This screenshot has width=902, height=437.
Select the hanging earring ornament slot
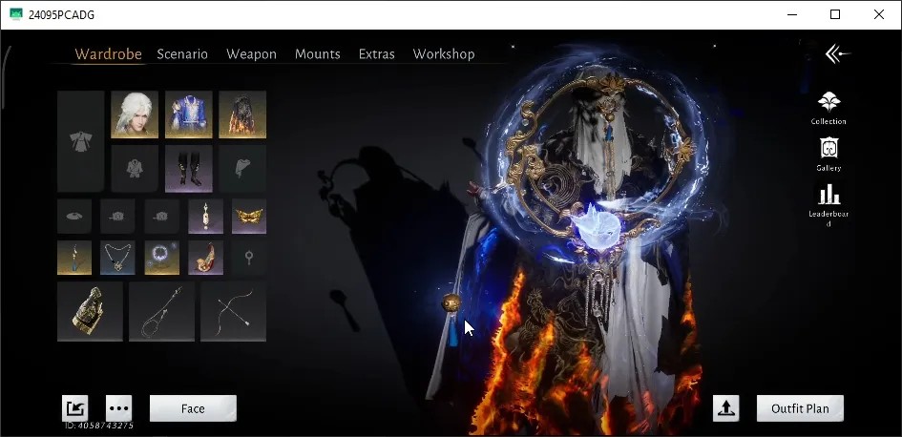205,217
